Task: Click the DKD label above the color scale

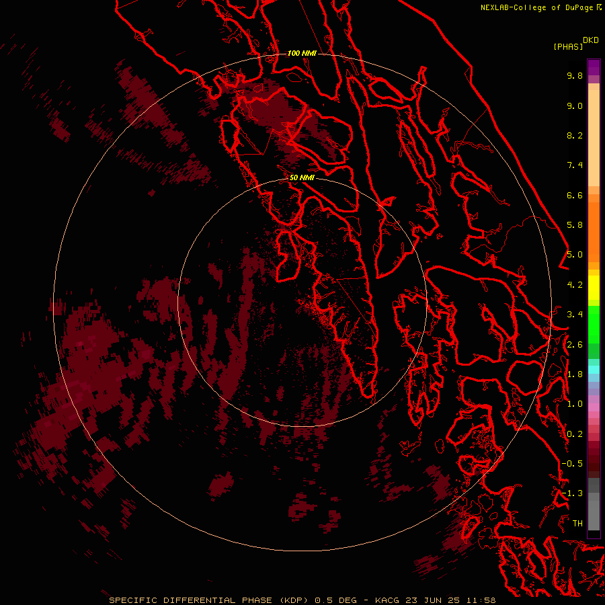Action: click(591, 40)
